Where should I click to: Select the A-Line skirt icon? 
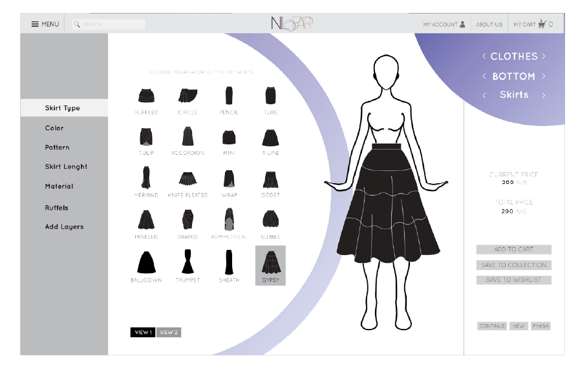270,137
